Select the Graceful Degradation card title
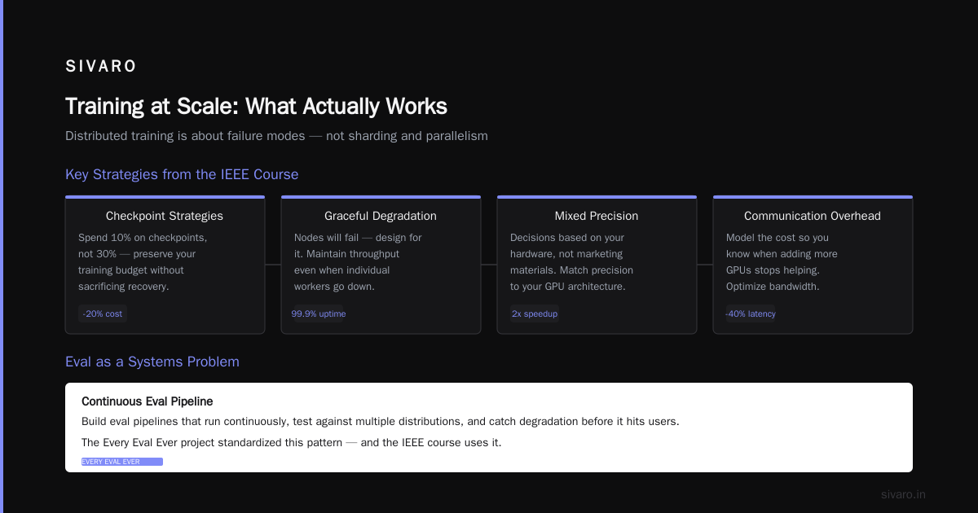978x513 pixels. point(381,216)
